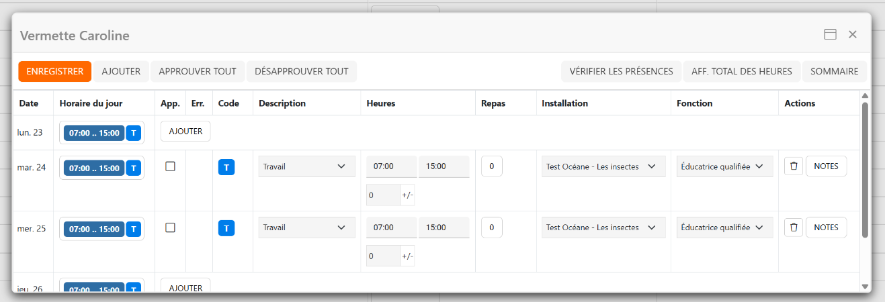Click T badge in lun. 23 schedule
Viewport: 885px width, 302px height.
(134, 133)
